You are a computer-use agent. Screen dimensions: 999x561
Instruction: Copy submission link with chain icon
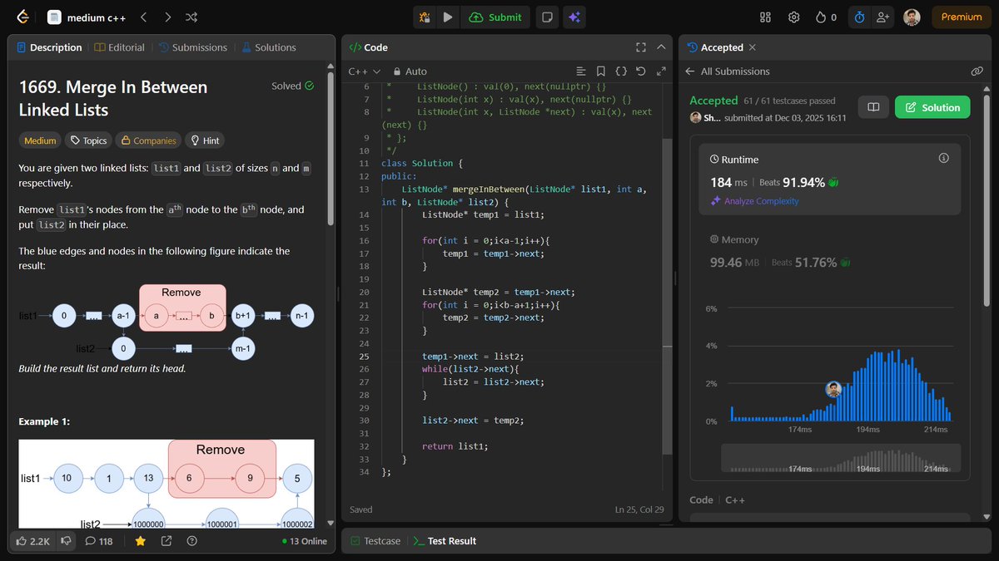[x=977, y=71]
